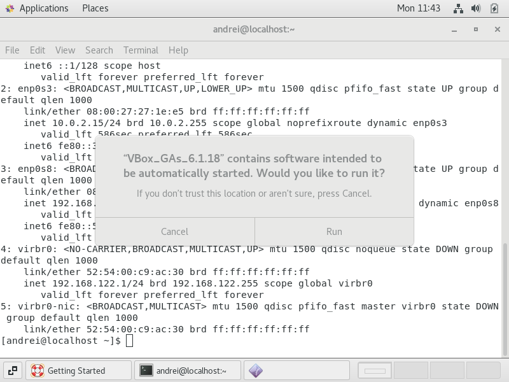Viewport: 509px width, 382px height.
Task: Switch to andrei@localhost terminal in taskbar
Action: pyautogui.click(x=188, y=371)
